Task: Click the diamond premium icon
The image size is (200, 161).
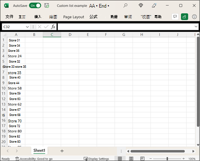Action: pos(141,6)
